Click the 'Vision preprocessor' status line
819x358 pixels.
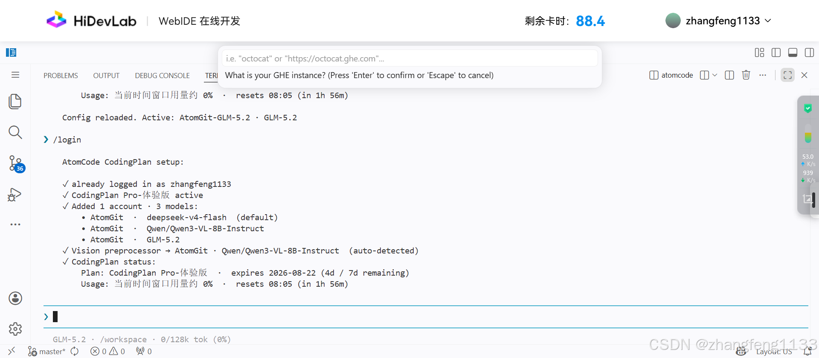(x=240, y=251)
